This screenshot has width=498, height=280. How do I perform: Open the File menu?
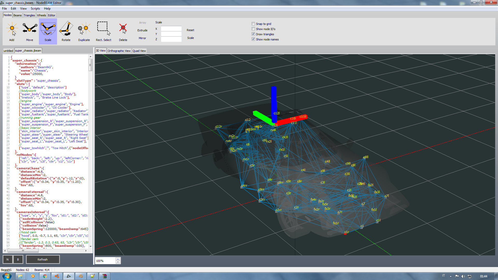tap(4, 9)
